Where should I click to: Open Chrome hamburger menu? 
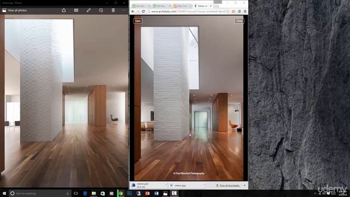245,11
